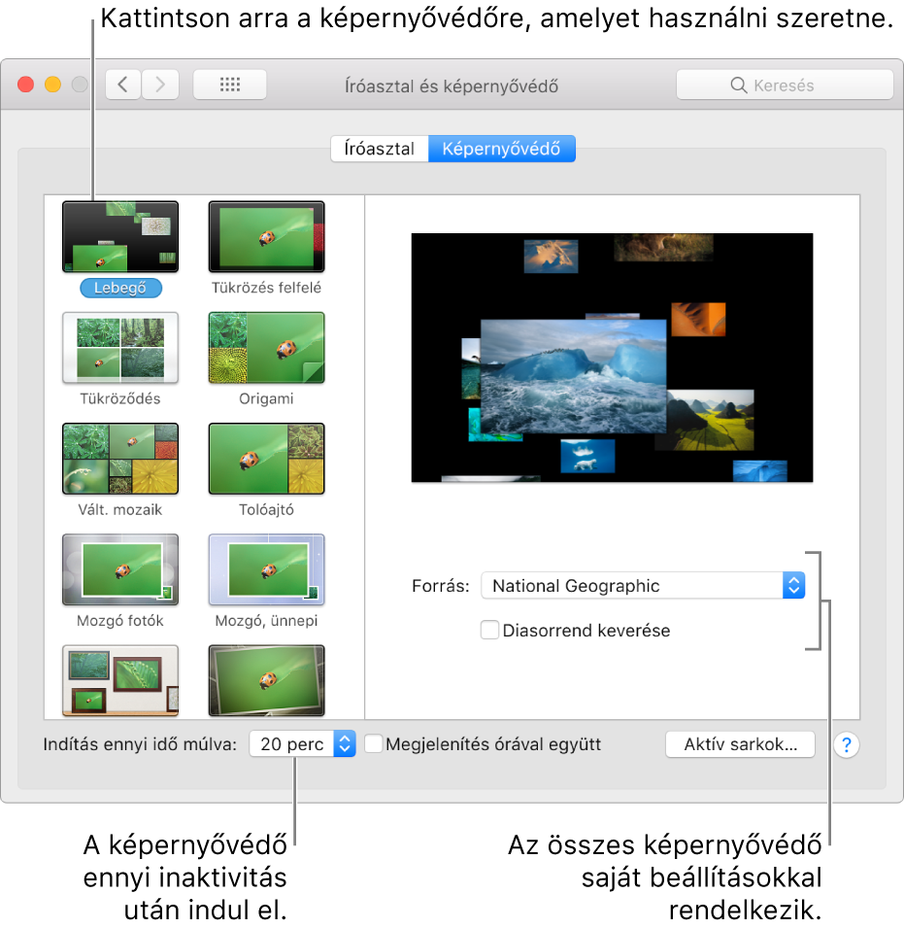Open help with the question mark button
Image resolution: width=904 pixels, height=928 pixels.
[846, 744]
